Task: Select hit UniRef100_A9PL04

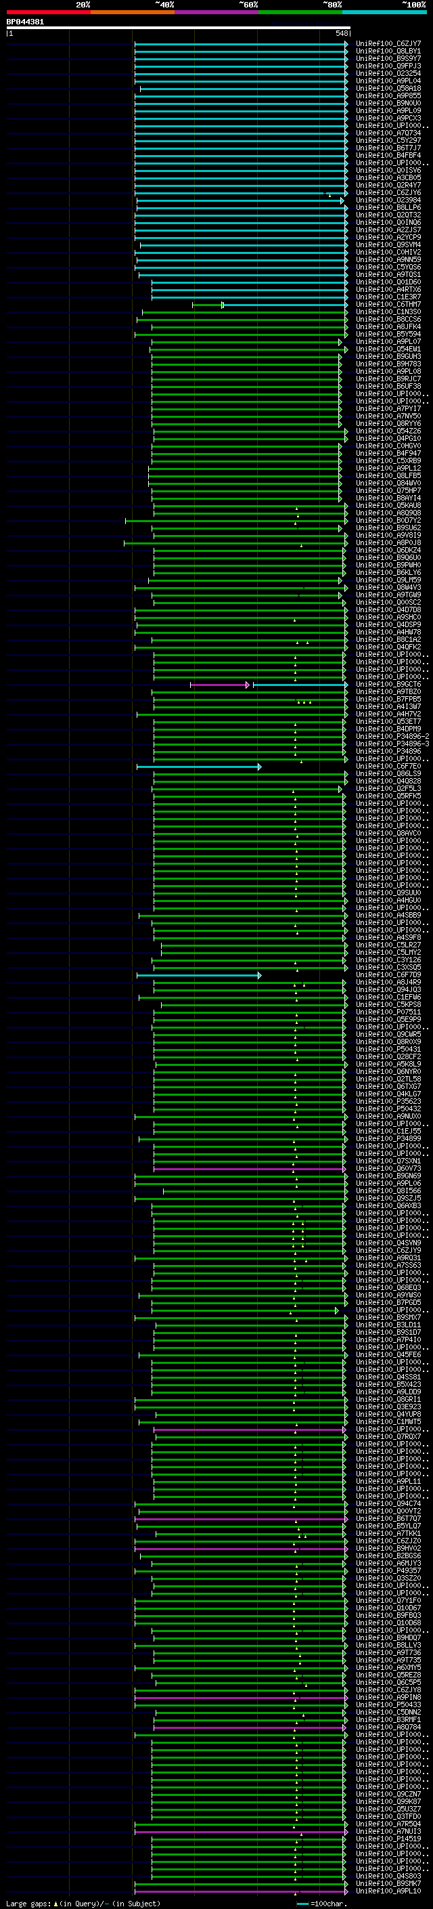Action: [388, 81]
